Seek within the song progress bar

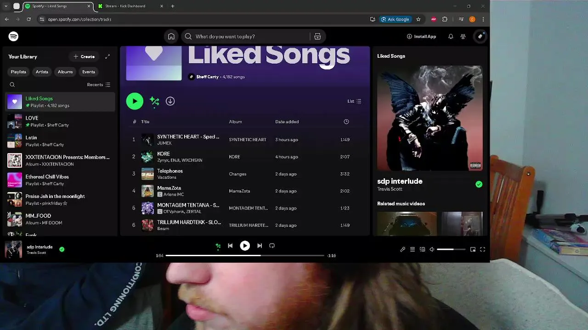click(245, 256)
